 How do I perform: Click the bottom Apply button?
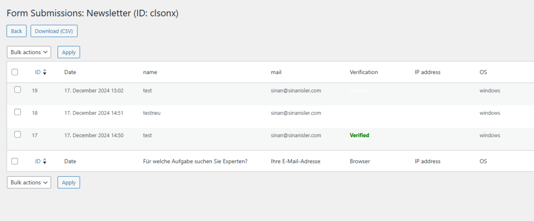(x=69, y=182)
